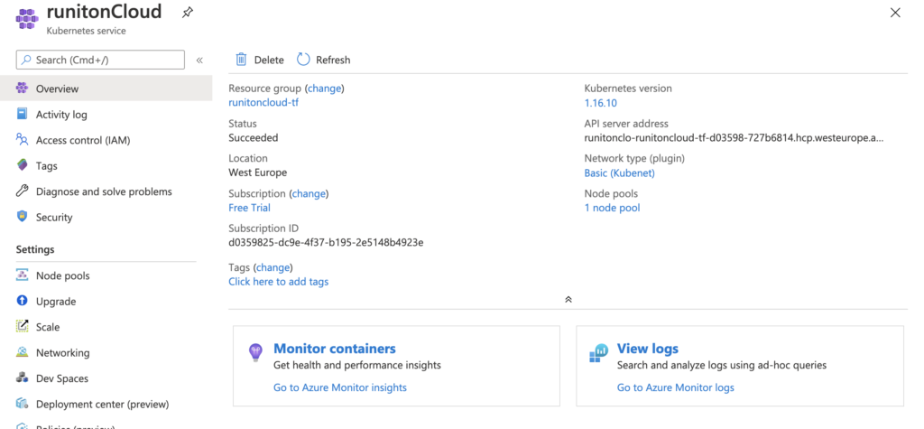Open Node pools settings item
Screen dimensions: 924x429
[x=106, y=275]
